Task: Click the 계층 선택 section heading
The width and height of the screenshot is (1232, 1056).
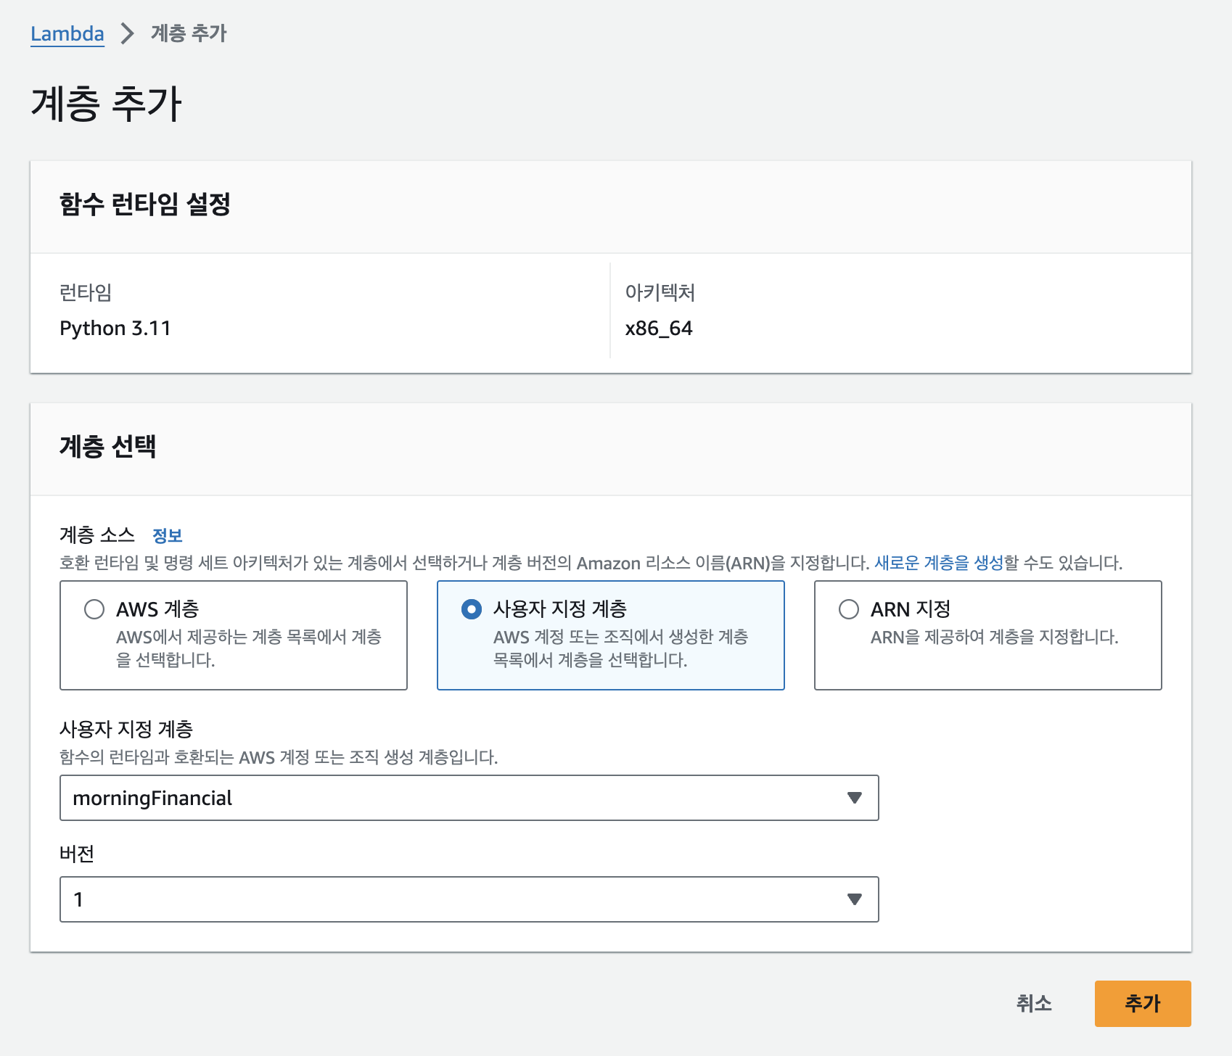Action: tap(107, 446)
